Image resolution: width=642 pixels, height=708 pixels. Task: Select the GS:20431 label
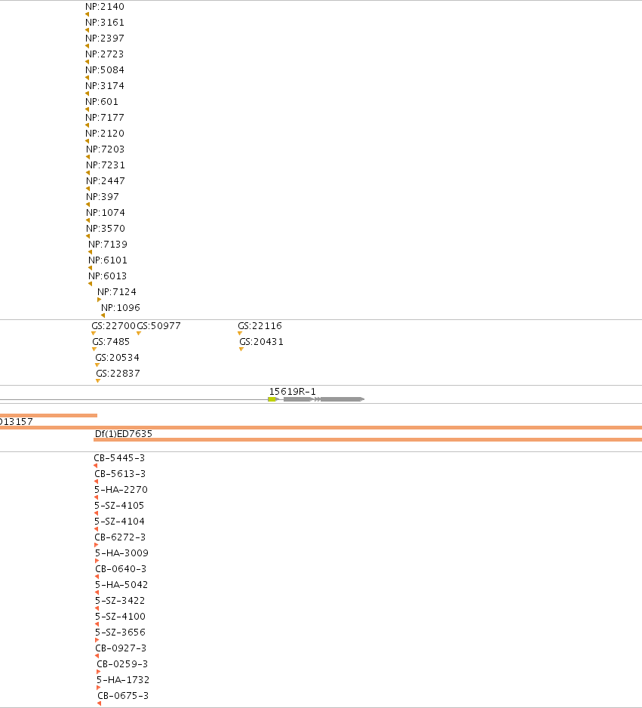(261, 341)
